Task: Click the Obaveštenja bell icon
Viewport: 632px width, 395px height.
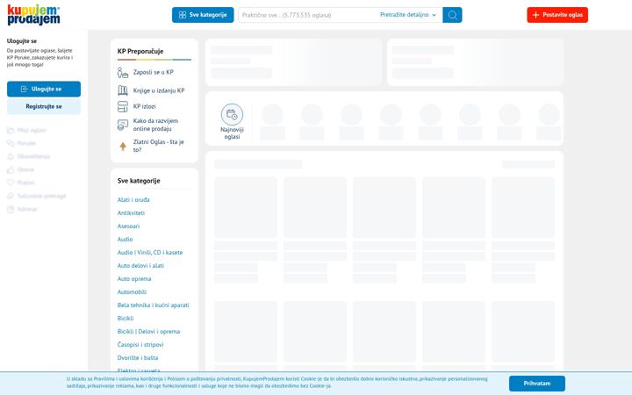Action: point(11,156)
